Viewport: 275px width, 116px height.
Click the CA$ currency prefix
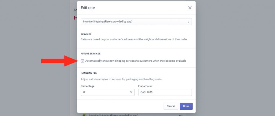143,92
